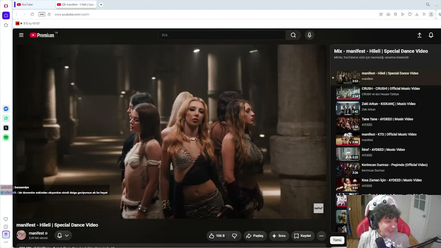
Task: Open the manifest channel name link
Action: pyautogui.click(x=36, y=233)
